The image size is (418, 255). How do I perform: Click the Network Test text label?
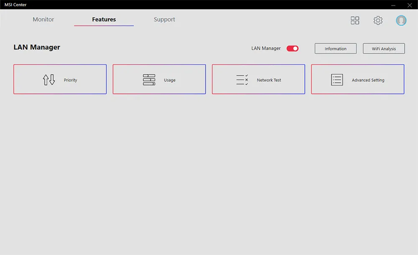[x=269, y=80]
